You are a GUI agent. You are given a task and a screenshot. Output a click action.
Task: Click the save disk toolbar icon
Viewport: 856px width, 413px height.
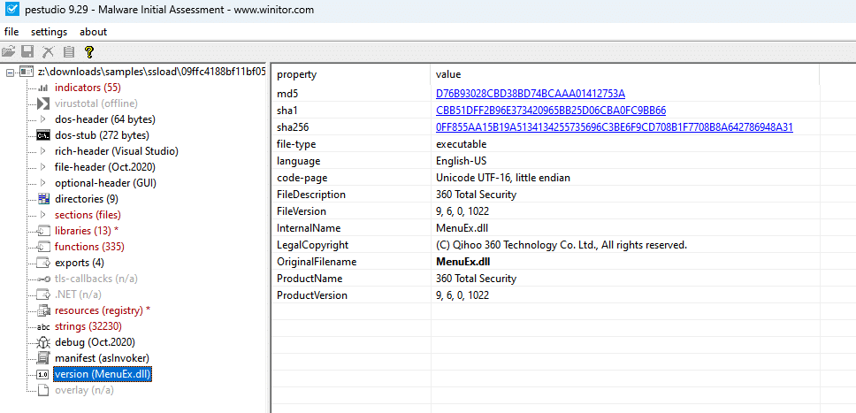27,52
